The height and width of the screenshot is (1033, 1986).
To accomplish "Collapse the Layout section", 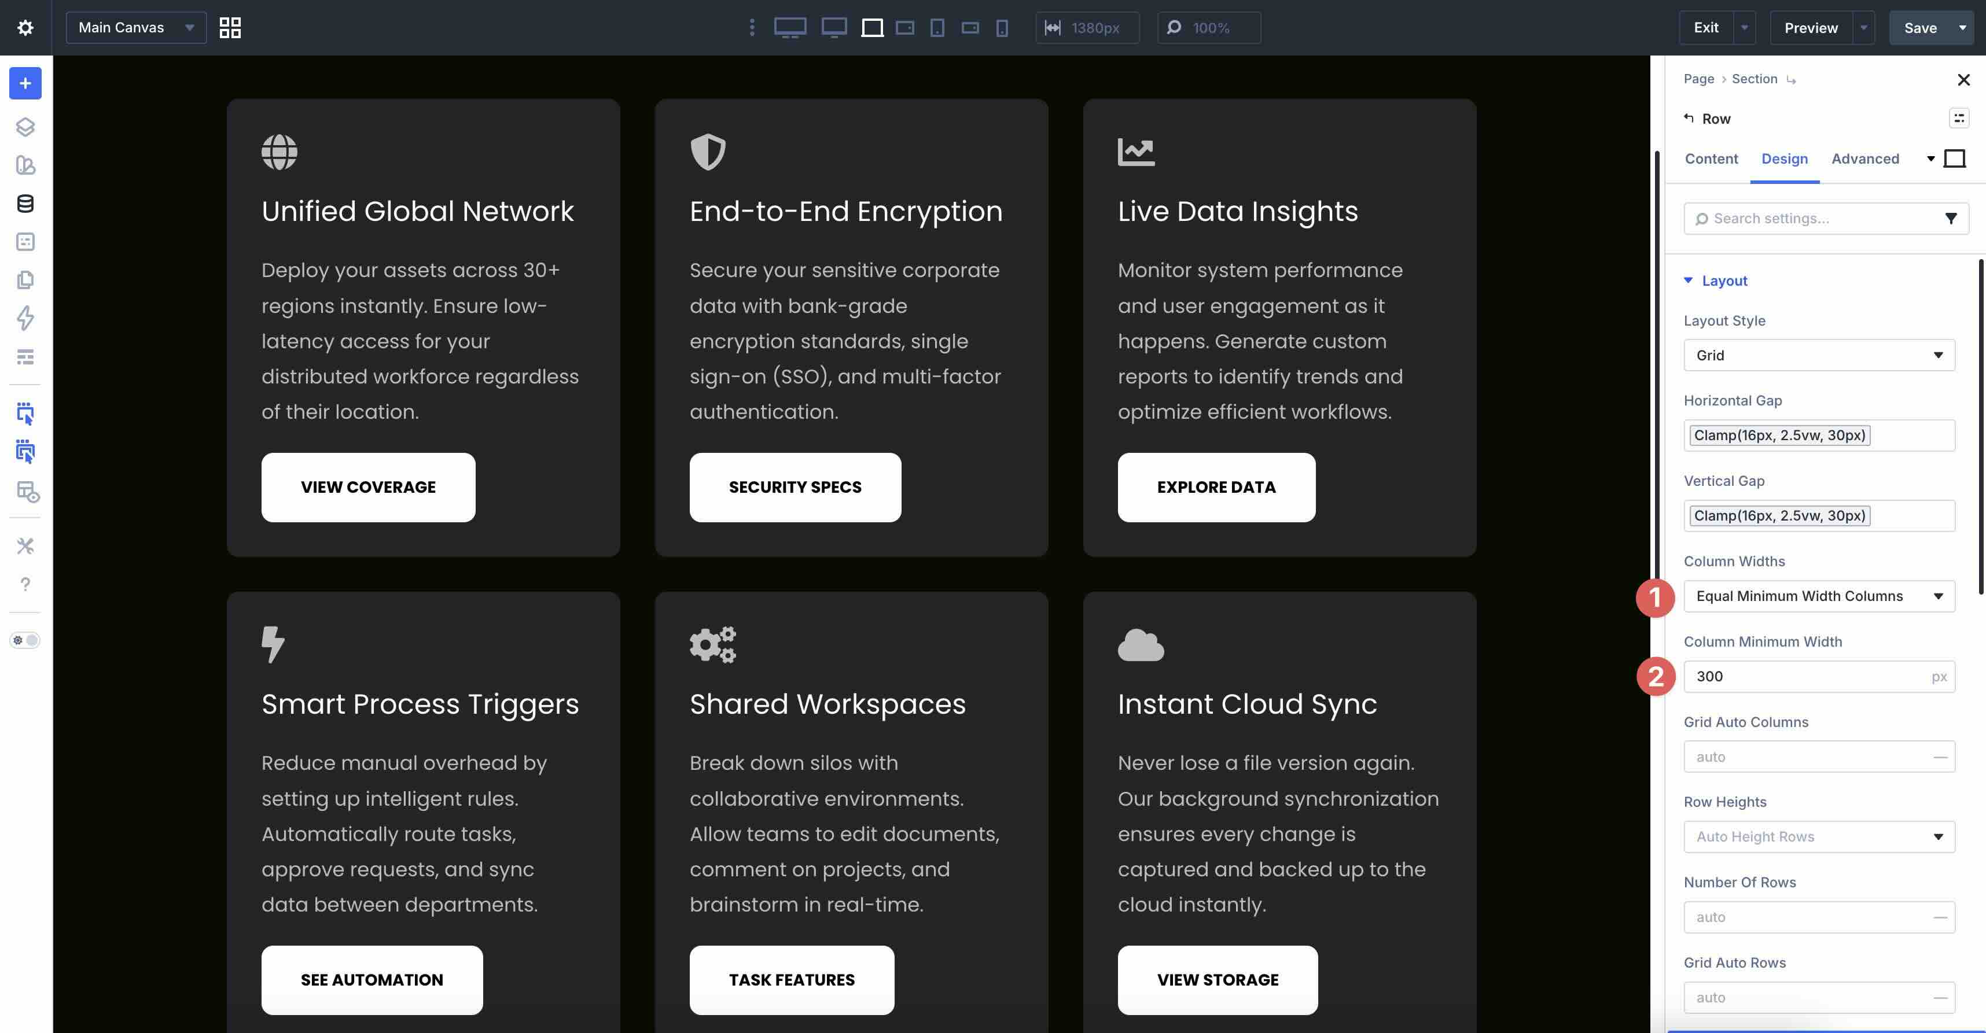I will (1689, 281).
